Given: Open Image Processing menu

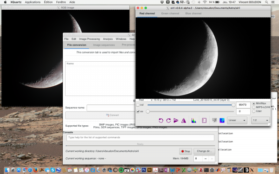Looking at the screenshot, I should pos(89,39).
